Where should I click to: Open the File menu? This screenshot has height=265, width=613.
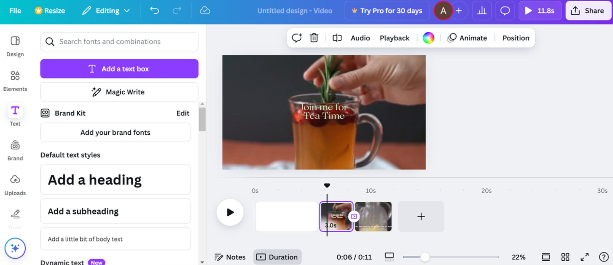(x=15, y=11)
